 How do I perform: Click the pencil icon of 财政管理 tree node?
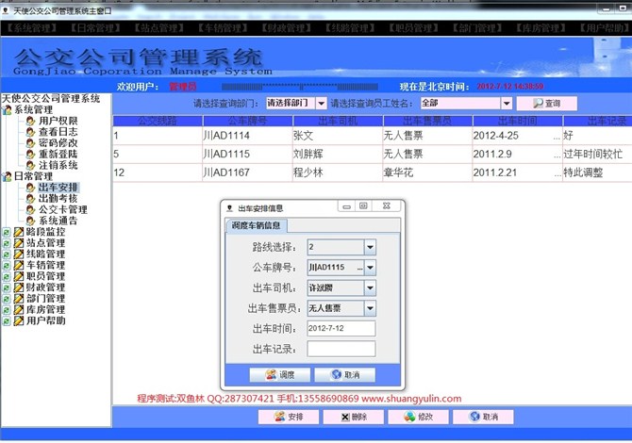pyautogui.click(x=19, y=287)
